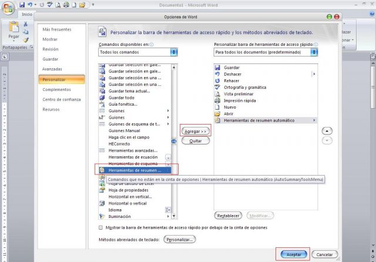Select Guardar tema actual command

point(135,91)
